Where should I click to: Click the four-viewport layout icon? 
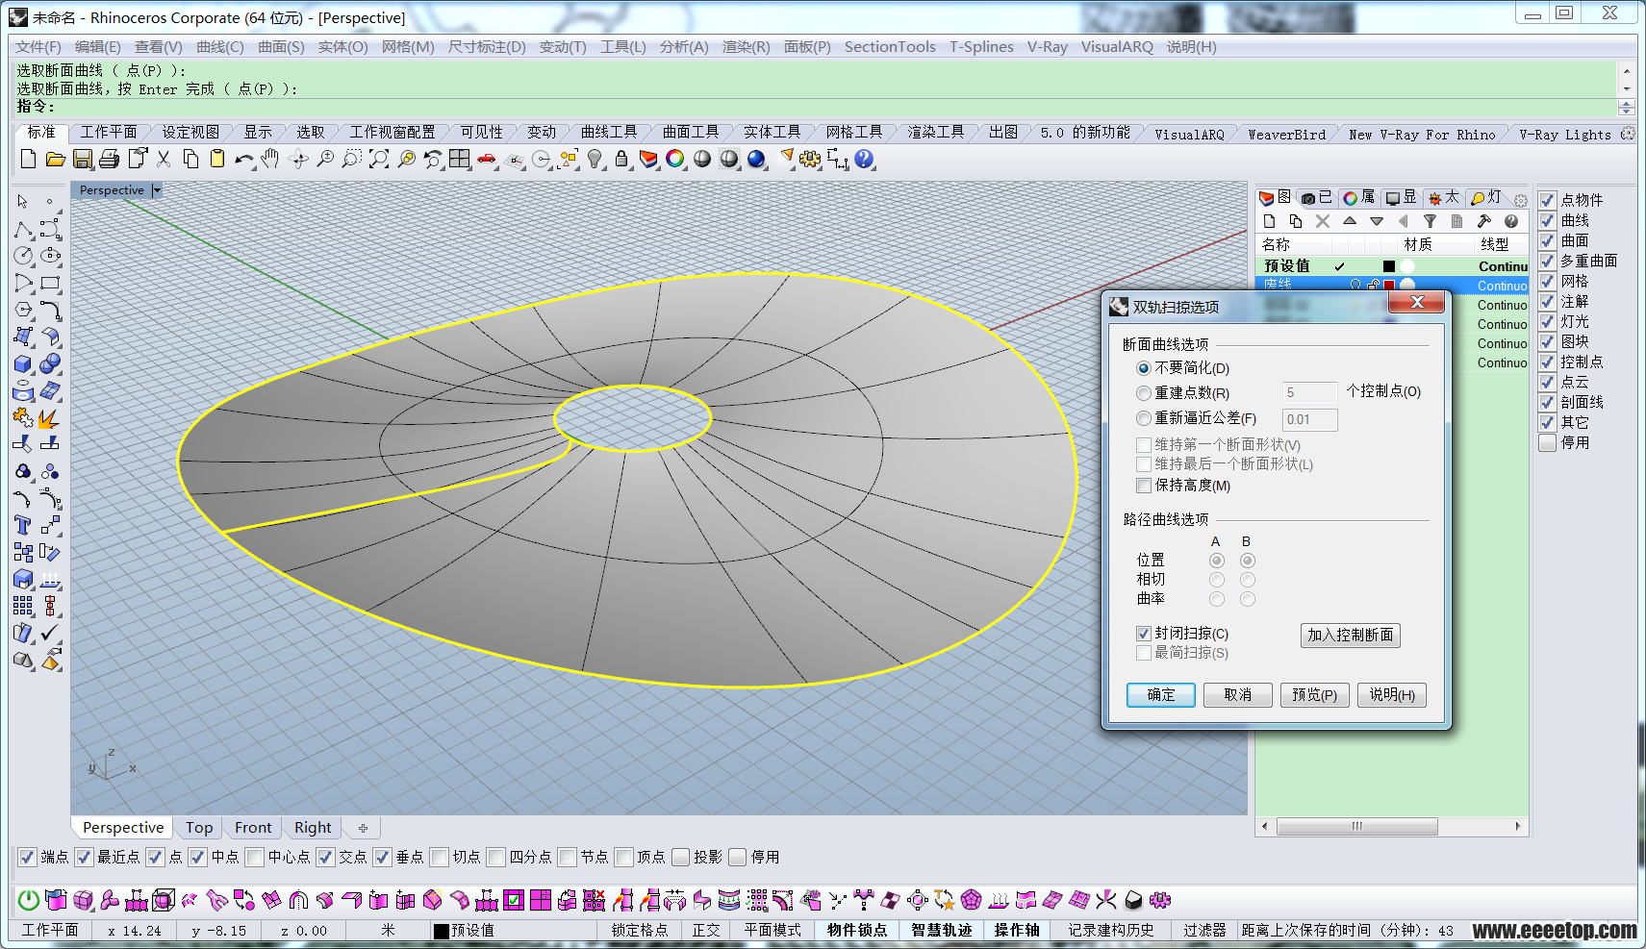460,159
